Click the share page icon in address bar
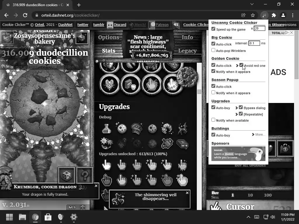The height and width of the screenshot is (224, 299). [x=243, y=15]
